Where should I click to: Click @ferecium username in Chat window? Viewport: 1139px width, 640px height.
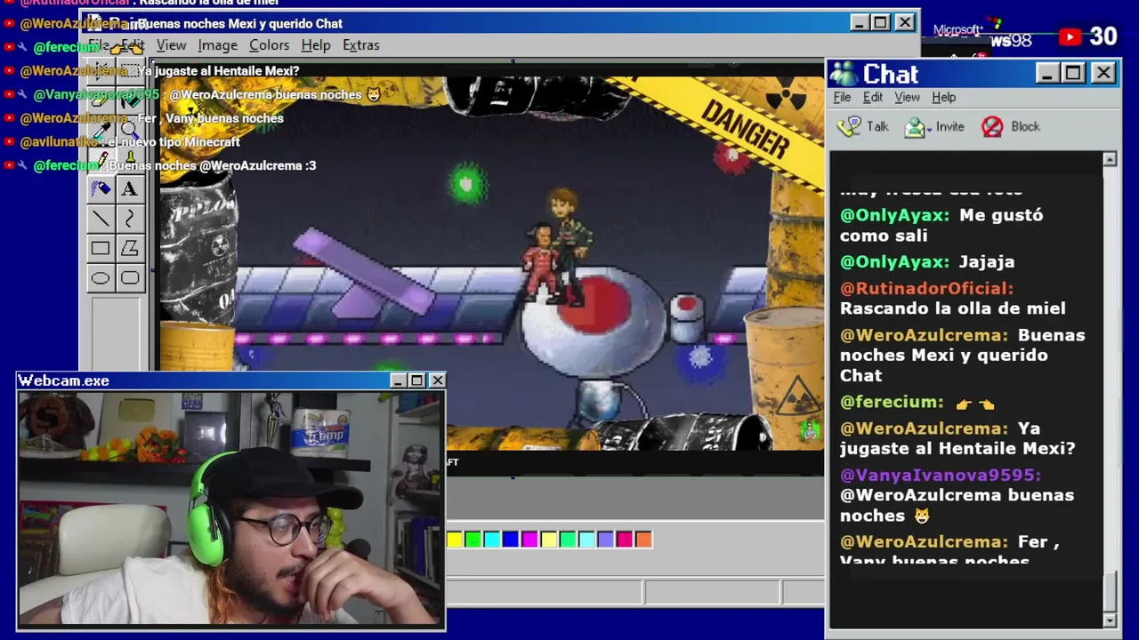pos(892,402)
